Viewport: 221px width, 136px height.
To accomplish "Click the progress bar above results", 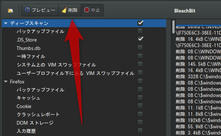I will point(198,25).
